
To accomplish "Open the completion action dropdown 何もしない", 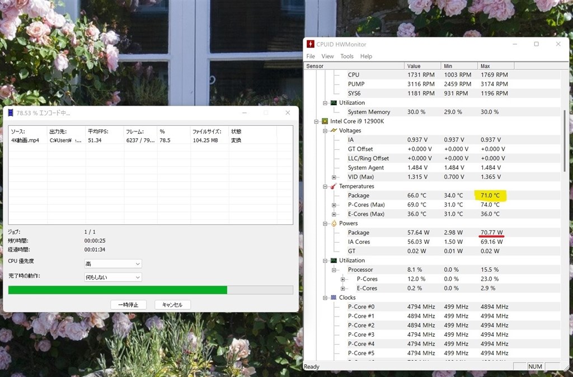I will (x=113, y=277).
